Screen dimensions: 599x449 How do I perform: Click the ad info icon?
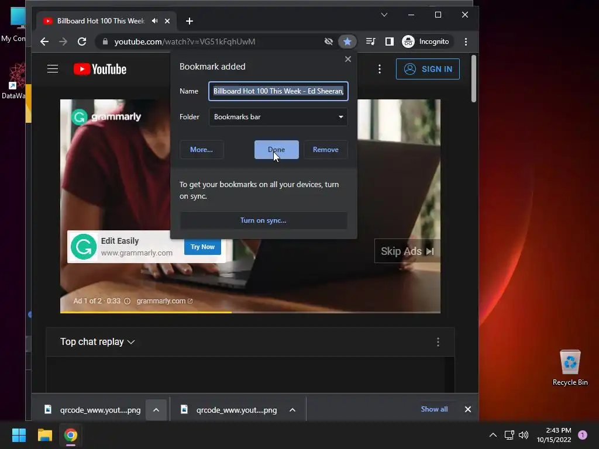127,301
